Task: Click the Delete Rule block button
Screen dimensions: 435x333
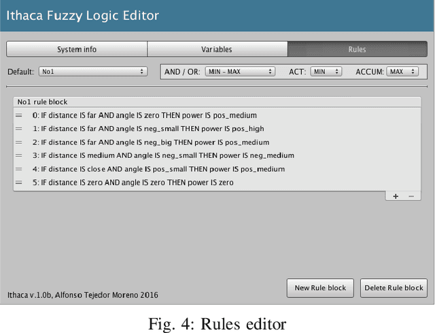Action: [x=394, y=288]
